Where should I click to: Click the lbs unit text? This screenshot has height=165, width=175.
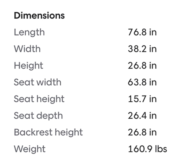tap(161, 149)
